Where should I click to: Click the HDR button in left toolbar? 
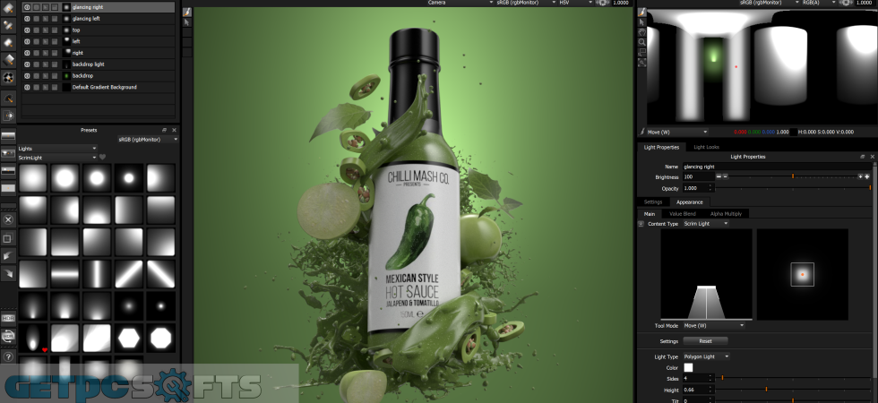8,318
